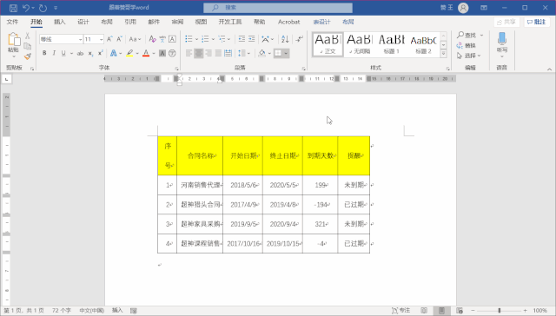Click the Replace button
Screen dimensions: 556x316
click(x=467, y=45)
